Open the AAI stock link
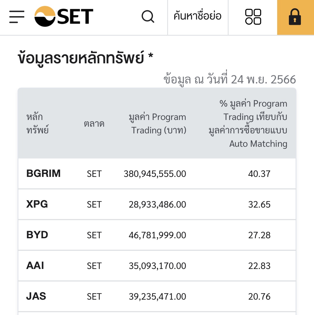Screen dimensions: 314x315 [35, 266]
